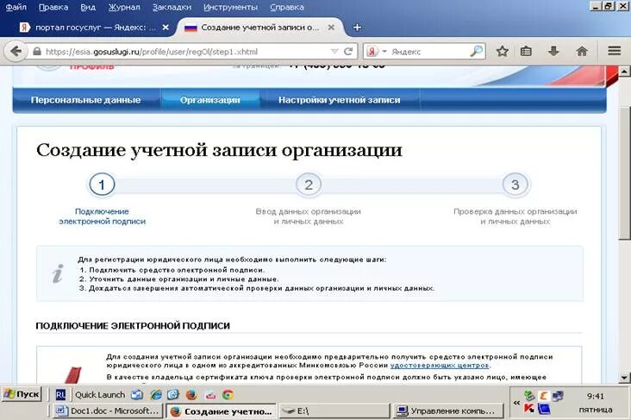Image resolution: width=631 pixels, height=420 pixels.
Task: Click step 3 circle in progress bar
Action: pyautogui.click(x=515, y=185)
